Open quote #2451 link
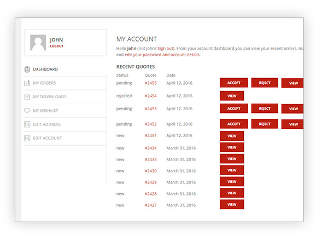The height and width of the screenshot is (244, 328). click(151, 135)
